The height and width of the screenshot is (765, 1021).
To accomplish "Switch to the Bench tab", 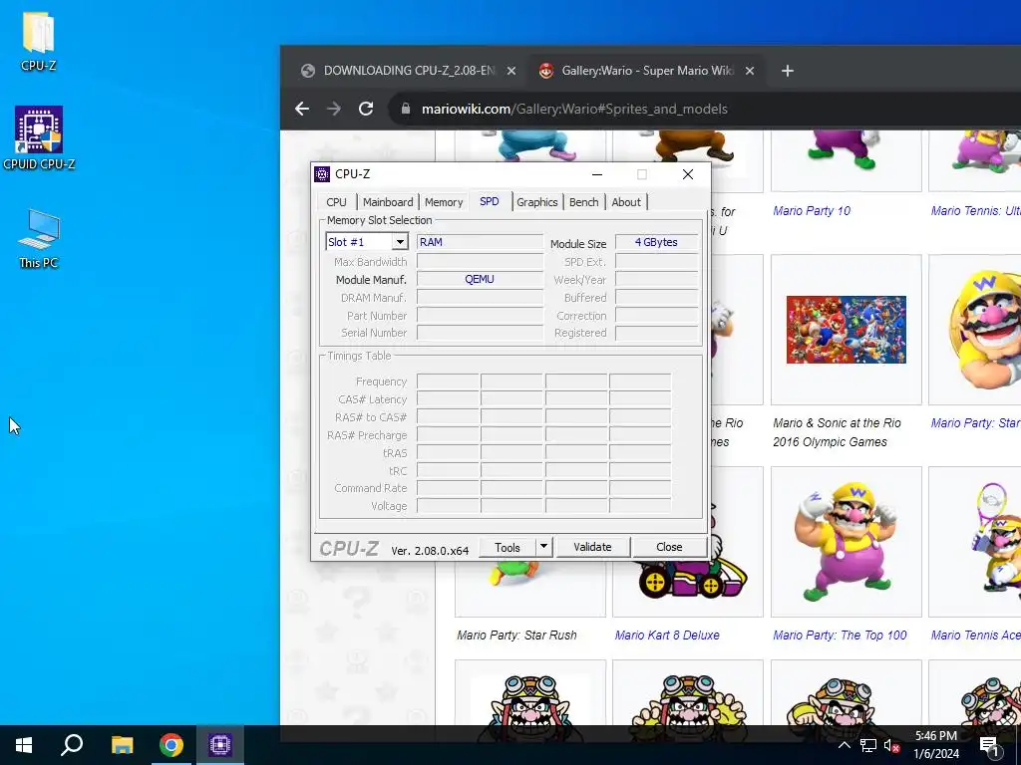I will pyautogui.click(x=583, y=202).
